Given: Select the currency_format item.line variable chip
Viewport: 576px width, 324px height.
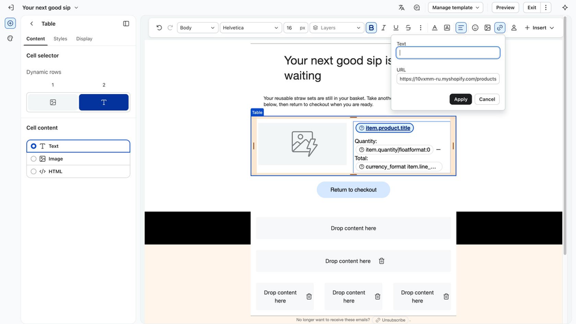Looking at the screenshot, I should (x=398, y=166).
